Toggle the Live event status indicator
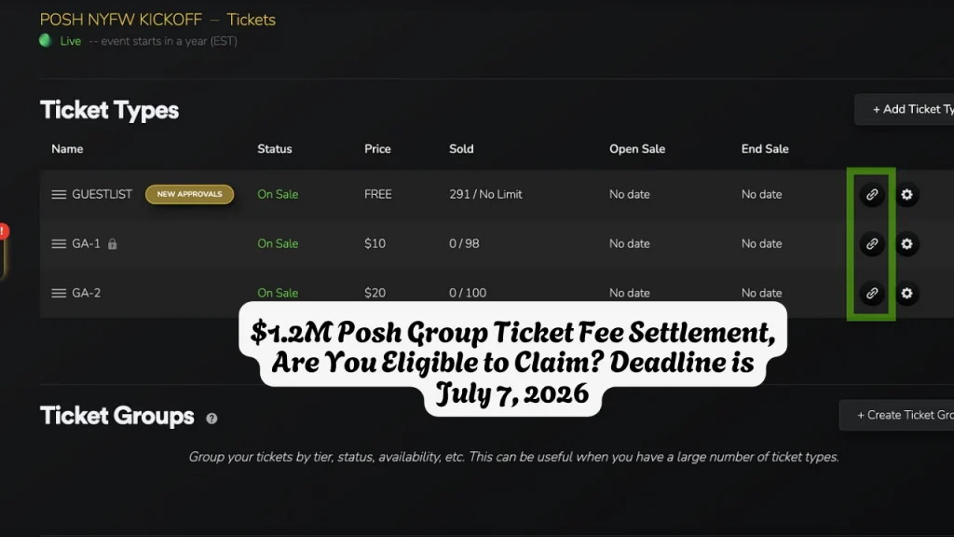954x537 pixels. pos(45,41)
